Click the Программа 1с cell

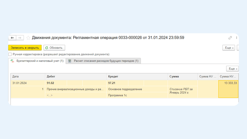pyautogui.click(x=137, y=95)
